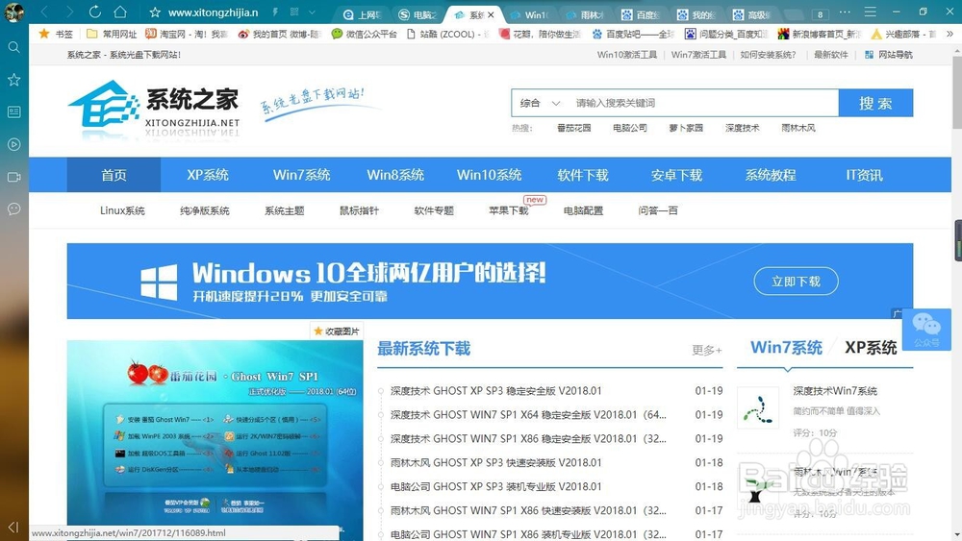Open the Win7激活工具 top link
Image resolution: width=962 pixels, height=541 pixels.
698,55
